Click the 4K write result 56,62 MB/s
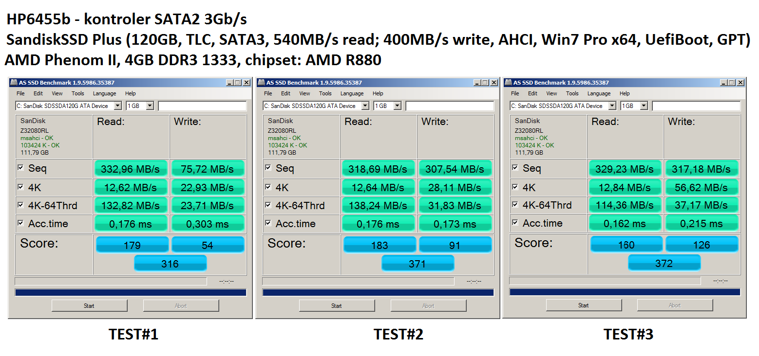This screenshot has width=759, height=356. click(x=702, y=187)
